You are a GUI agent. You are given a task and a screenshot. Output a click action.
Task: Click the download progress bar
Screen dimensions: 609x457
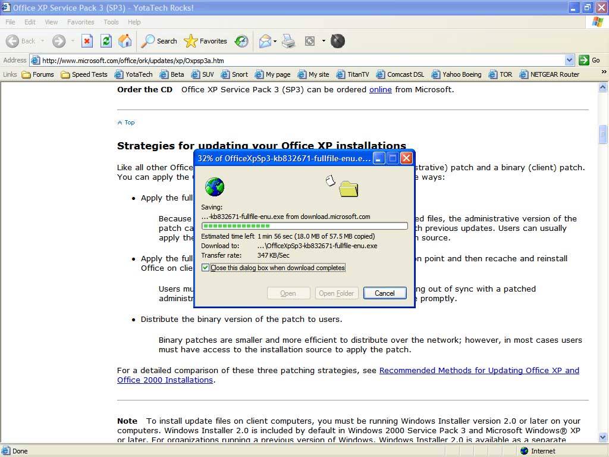pos(304,226)
